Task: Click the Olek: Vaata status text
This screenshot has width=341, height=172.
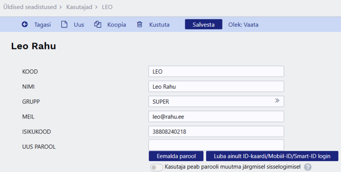Action: pos(243,25)
